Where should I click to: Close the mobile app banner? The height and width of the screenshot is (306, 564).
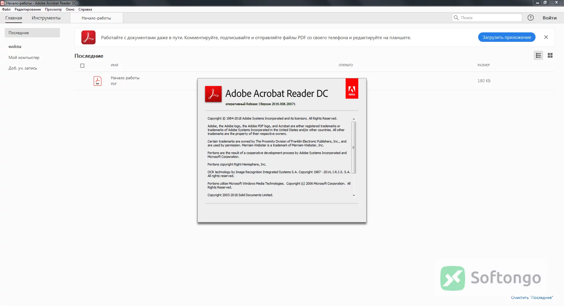(546, 37)
